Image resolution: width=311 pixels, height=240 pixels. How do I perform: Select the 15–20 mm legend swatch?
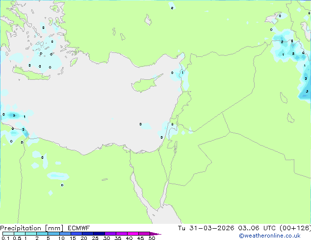click(77, 234)
